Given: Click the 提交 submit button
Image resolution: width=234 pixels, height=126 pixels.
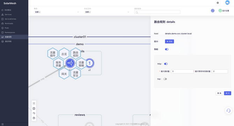Looking at the screenshot, I should click(x=227, y=93).
